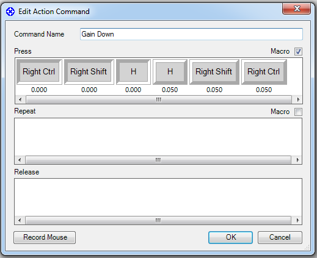Viewport: 317px width, 258px height.
Task: Click the 0.000 delay under the H key
Action: [x=133, y=90]
